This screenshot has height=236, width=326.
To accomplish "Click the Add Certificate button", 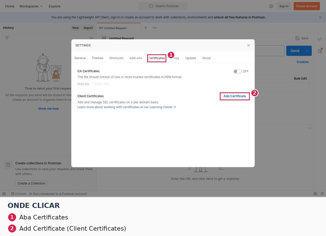I will [x=235, y=96].
